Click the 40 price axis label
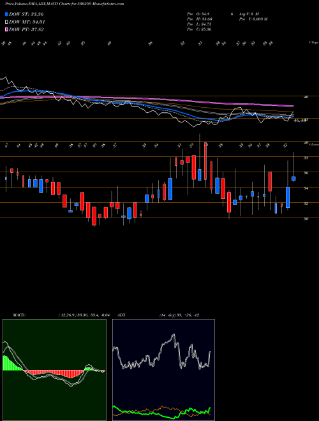This screenshot has height=421, width=319. (x=306, y=143)
